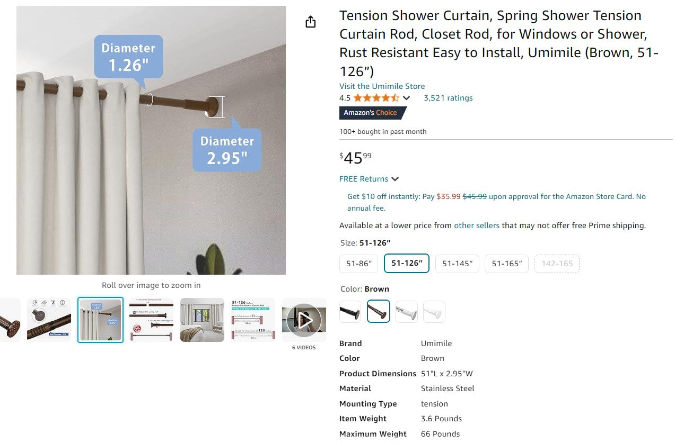The image size is (675, 443).
Task: Select the black color option
Action: point(350,312)
